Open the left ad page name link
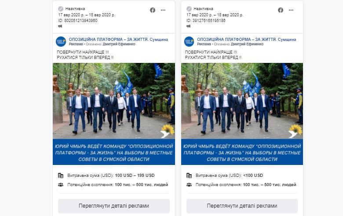This screenshot has height=216, width=343. tap(118, 40)
